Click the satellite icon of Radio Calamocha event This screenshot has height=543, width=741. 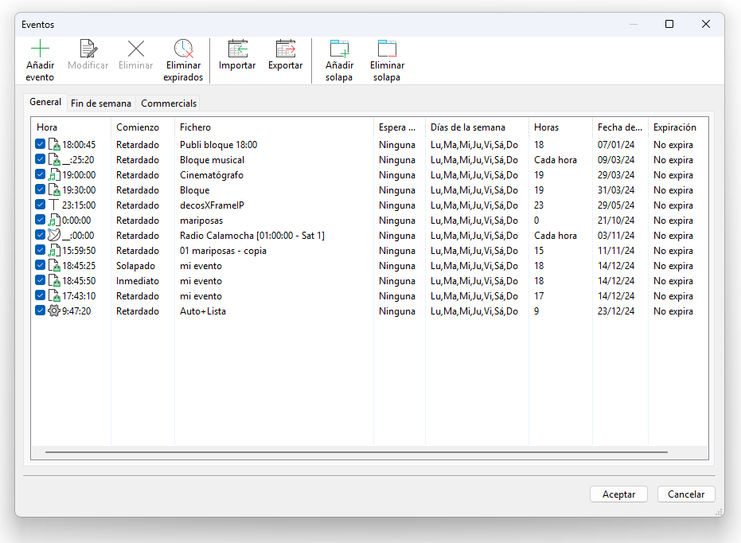pyautogui.click(x=54, y=236)
